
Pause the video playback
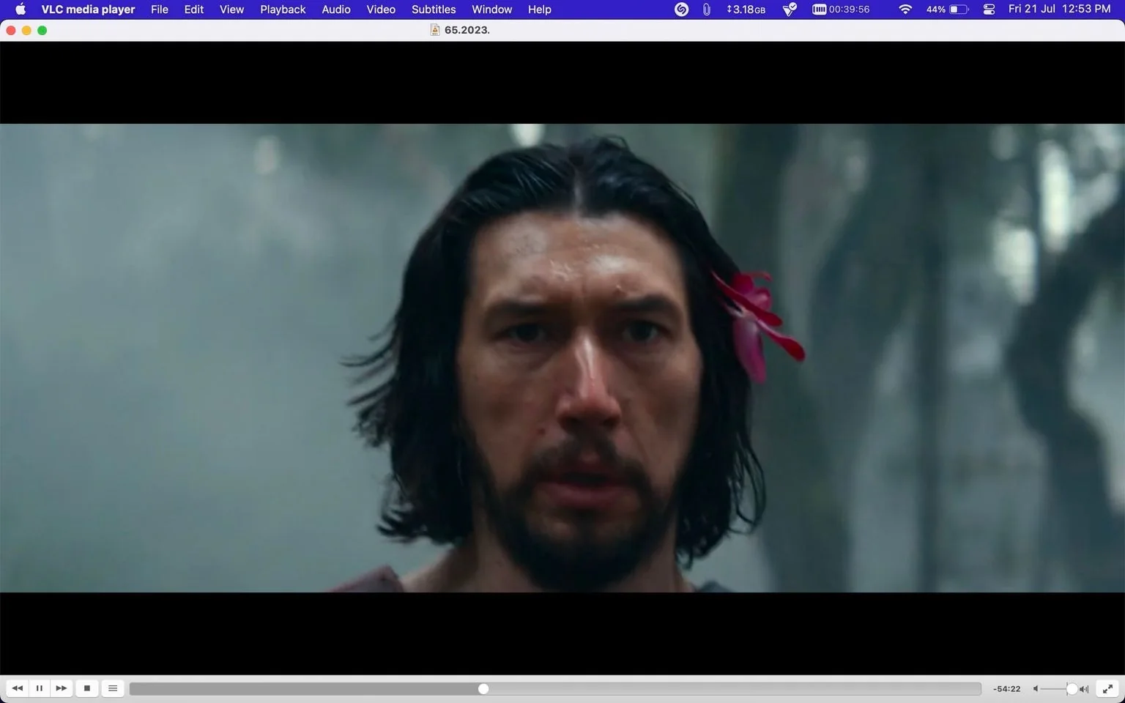click(x=40, y=688)
